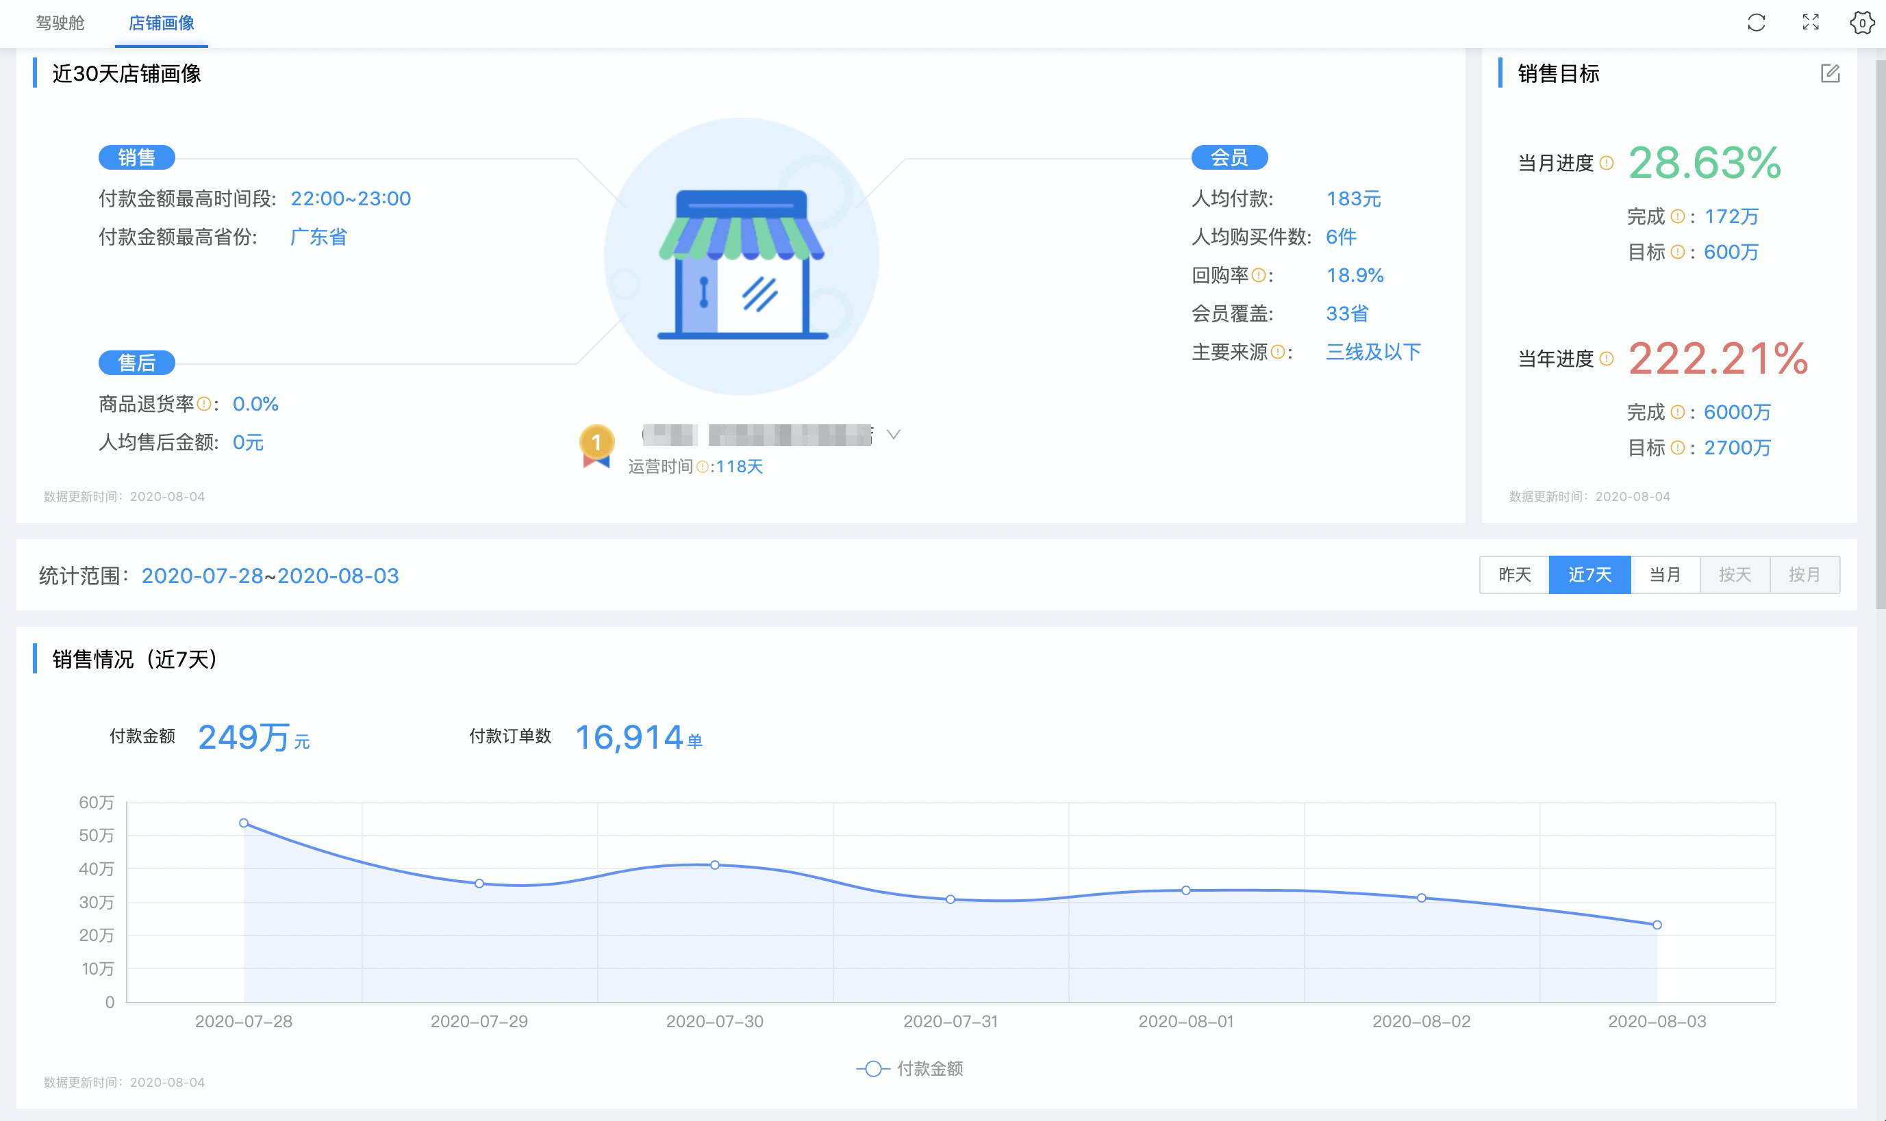Click info icon beside monthly 目标
Screen dimensions: 1886x1121
(x=1677, y=253)
